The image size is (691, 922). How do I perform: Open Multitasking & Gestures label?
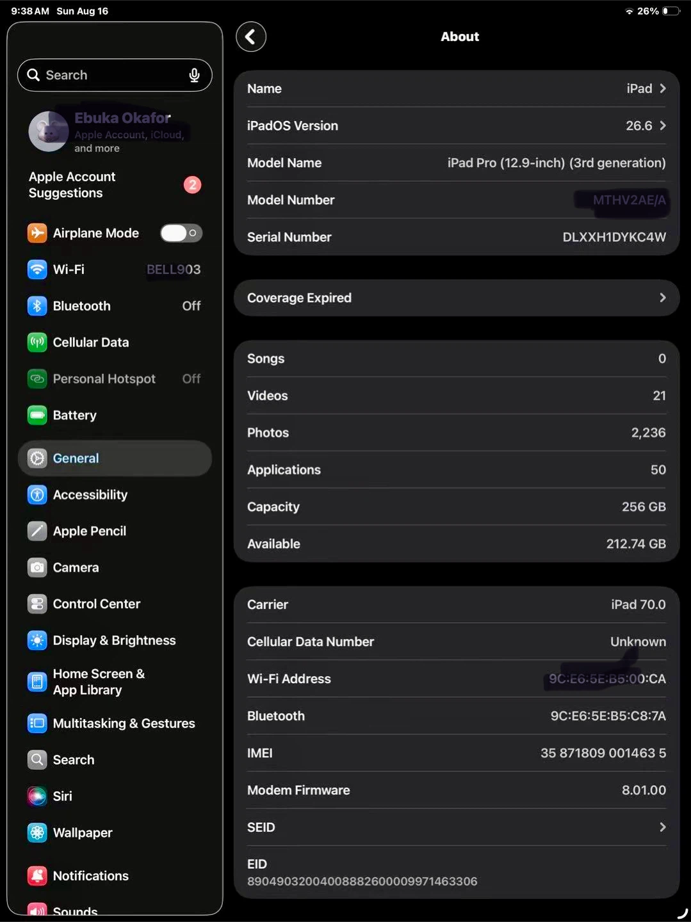pos(124,724)
